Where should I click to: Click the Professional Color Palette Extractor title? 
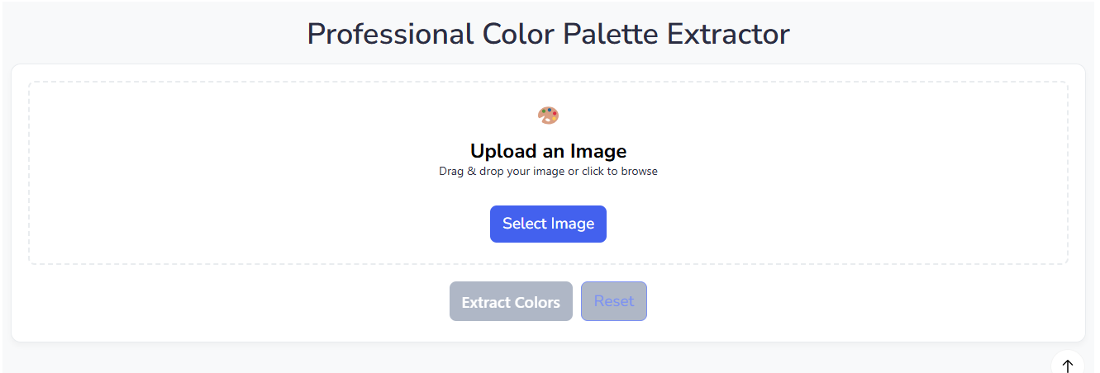click(x=548, y=34)
